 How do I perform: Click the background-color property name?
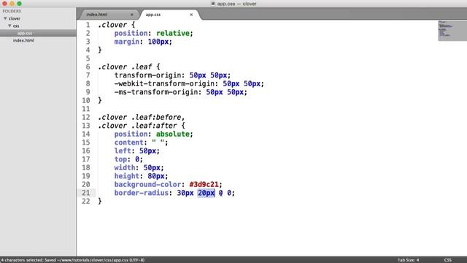[x=147, y=184]
